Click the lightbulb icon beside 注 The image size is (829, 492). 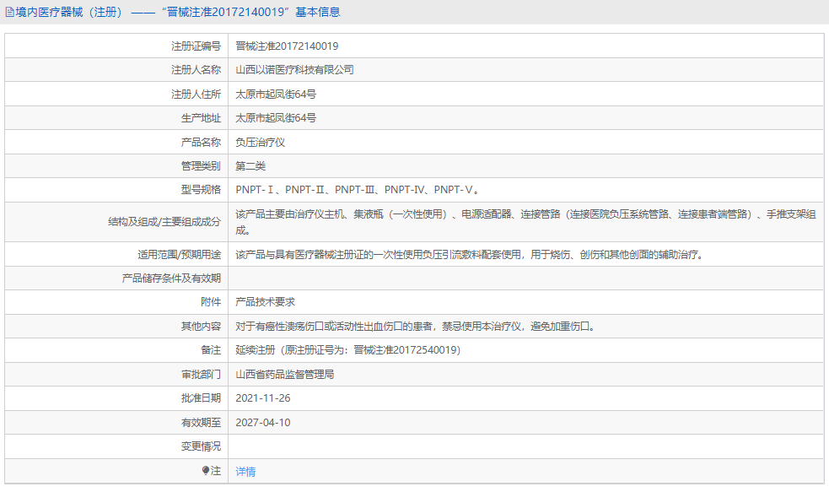tap(206, 470)
